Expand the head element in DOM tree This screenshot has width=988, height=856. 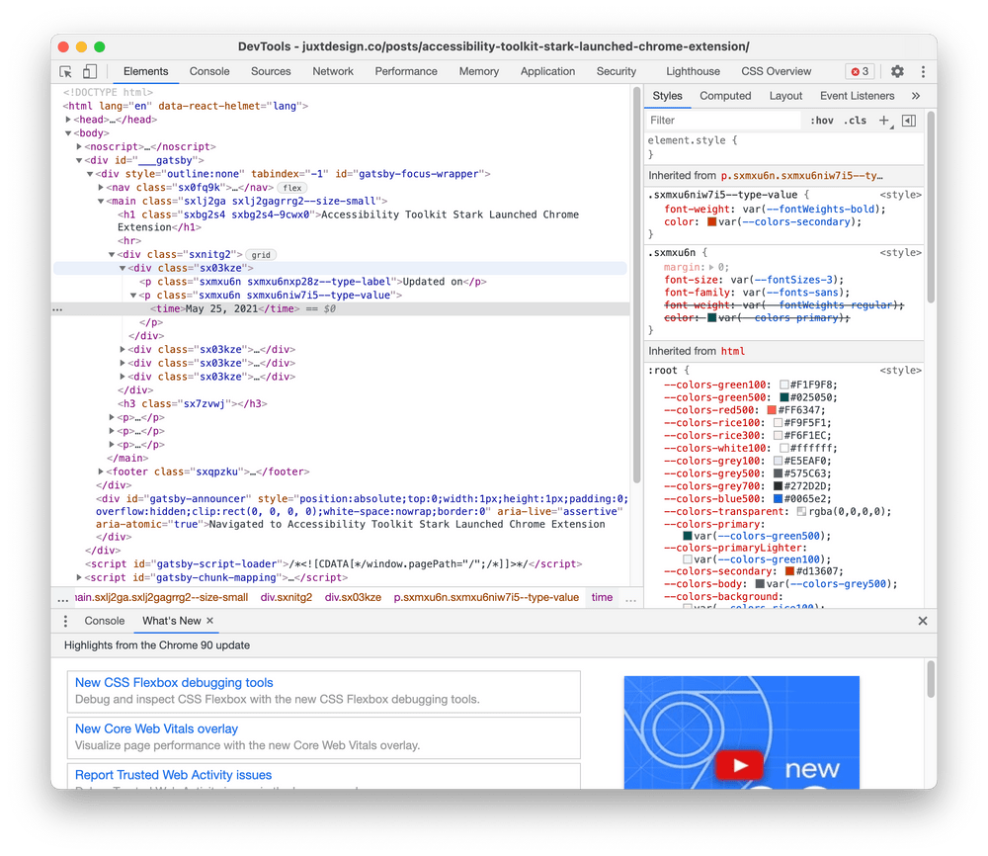coord(67,119)
